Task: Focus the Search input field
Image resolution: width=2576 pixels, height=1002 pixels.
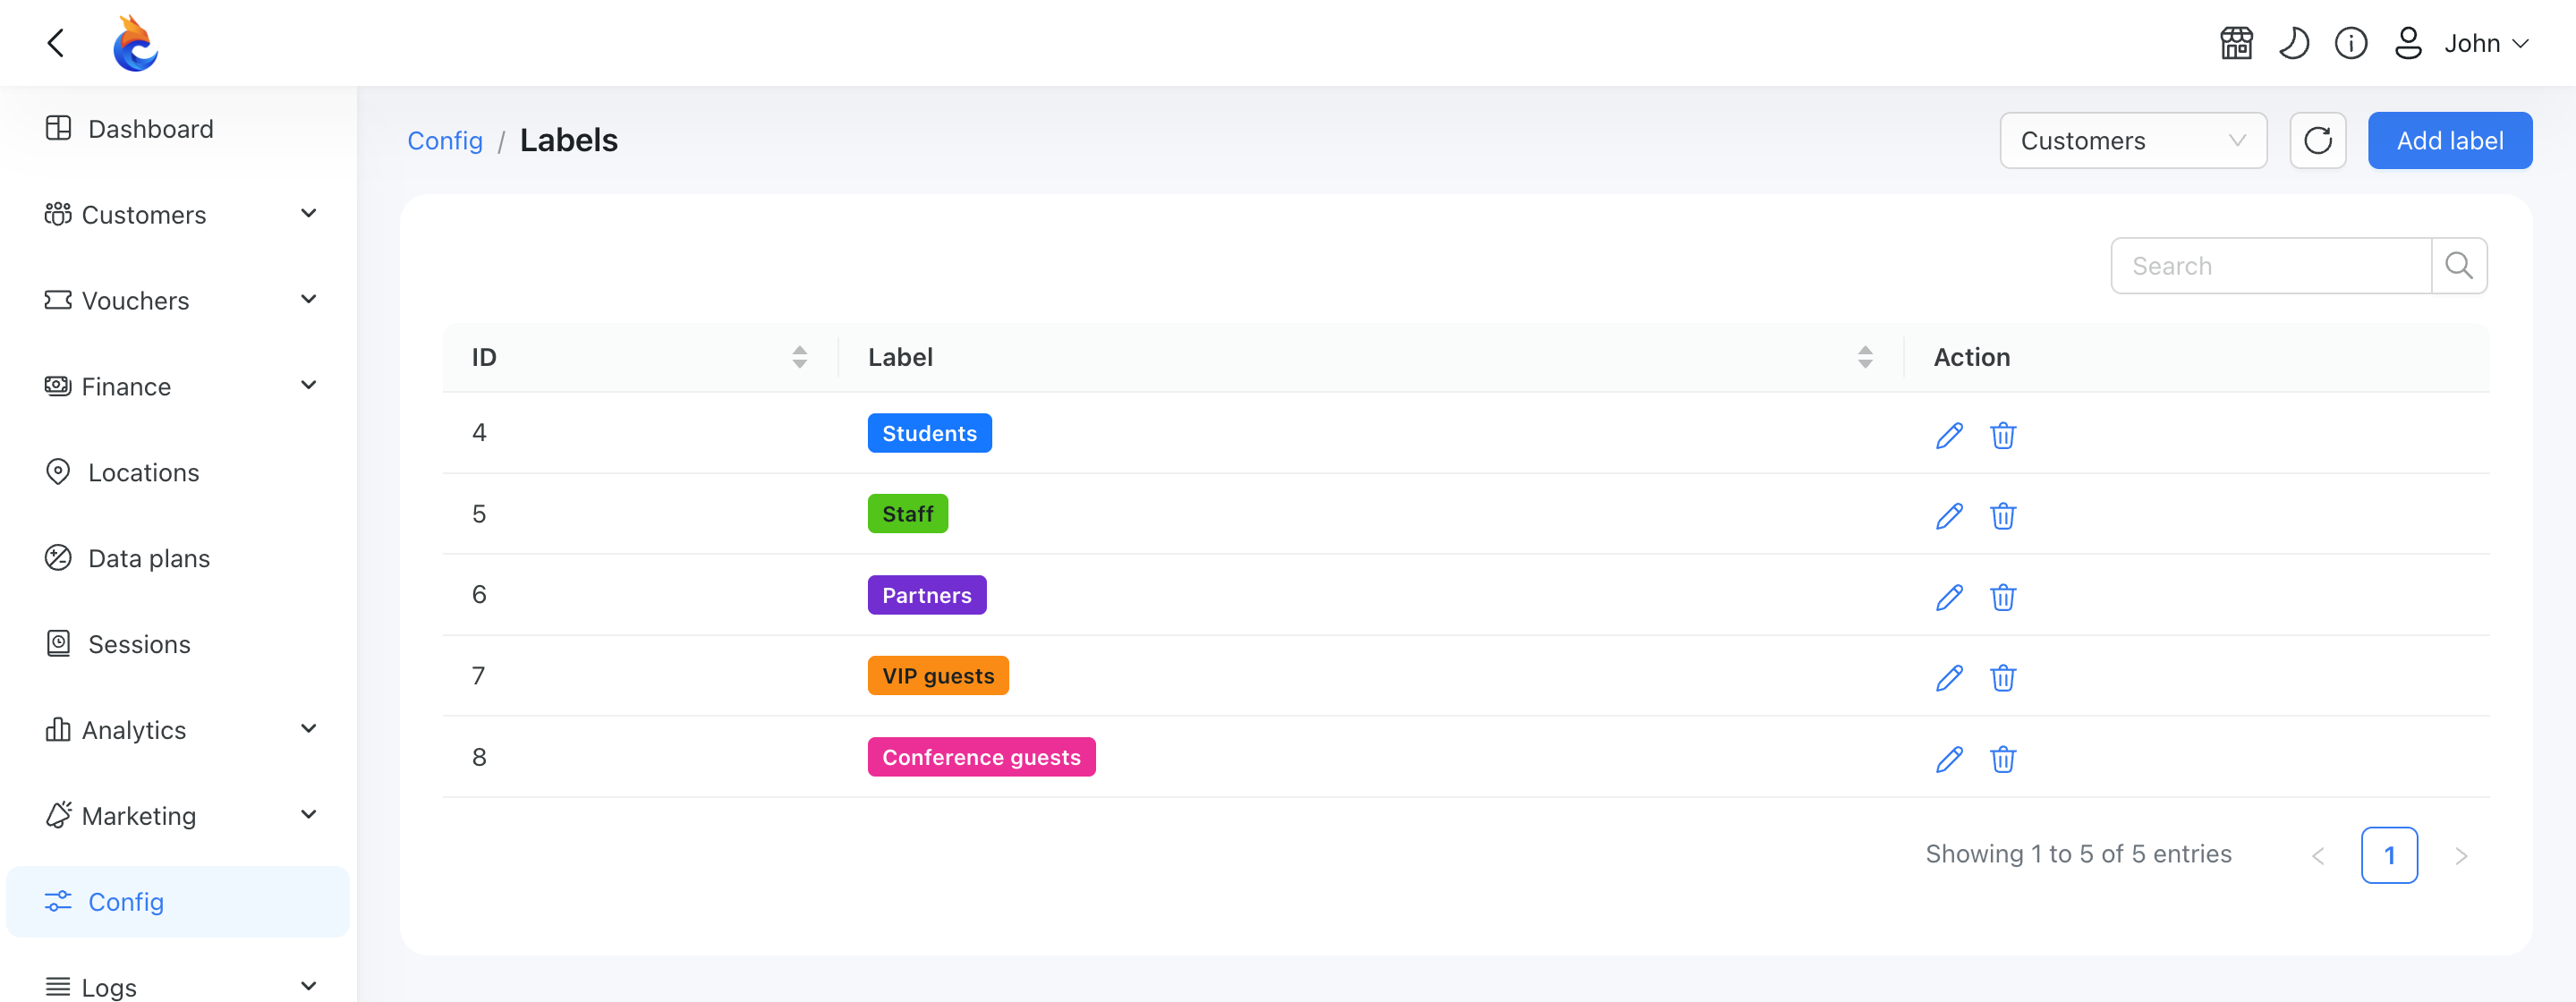Action: (x=2270, y=265)
